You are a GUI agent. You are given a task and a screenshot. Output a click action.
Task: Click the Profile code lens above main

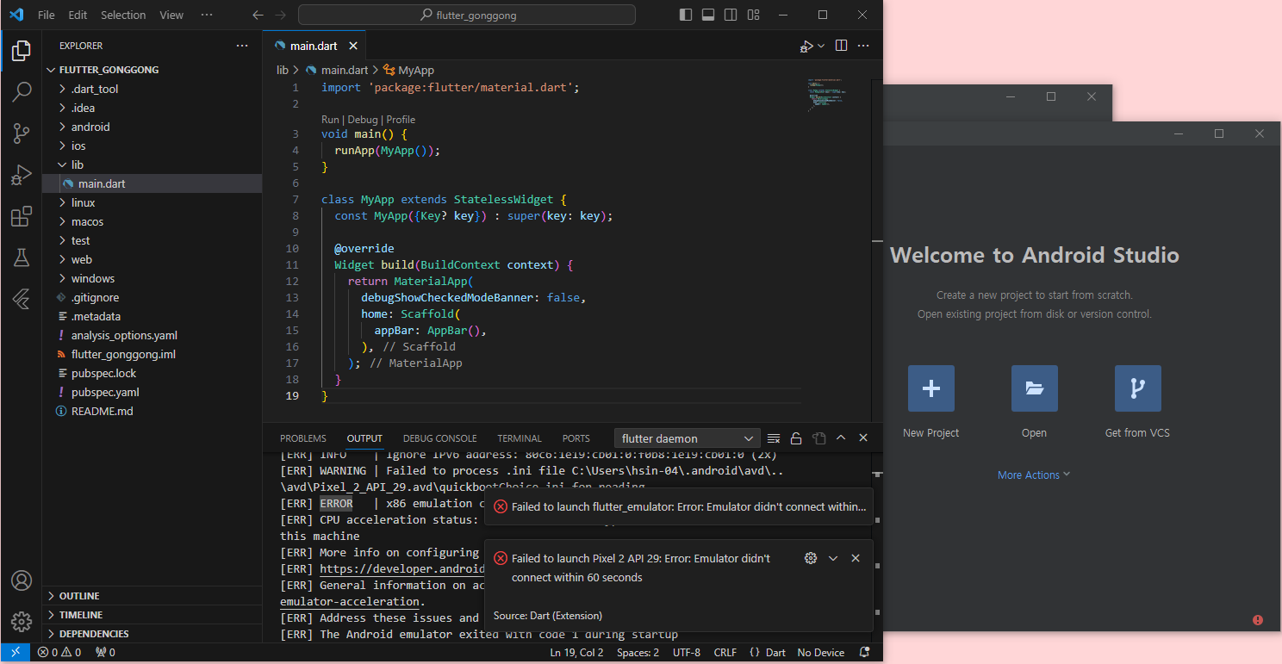pos(401,120)
